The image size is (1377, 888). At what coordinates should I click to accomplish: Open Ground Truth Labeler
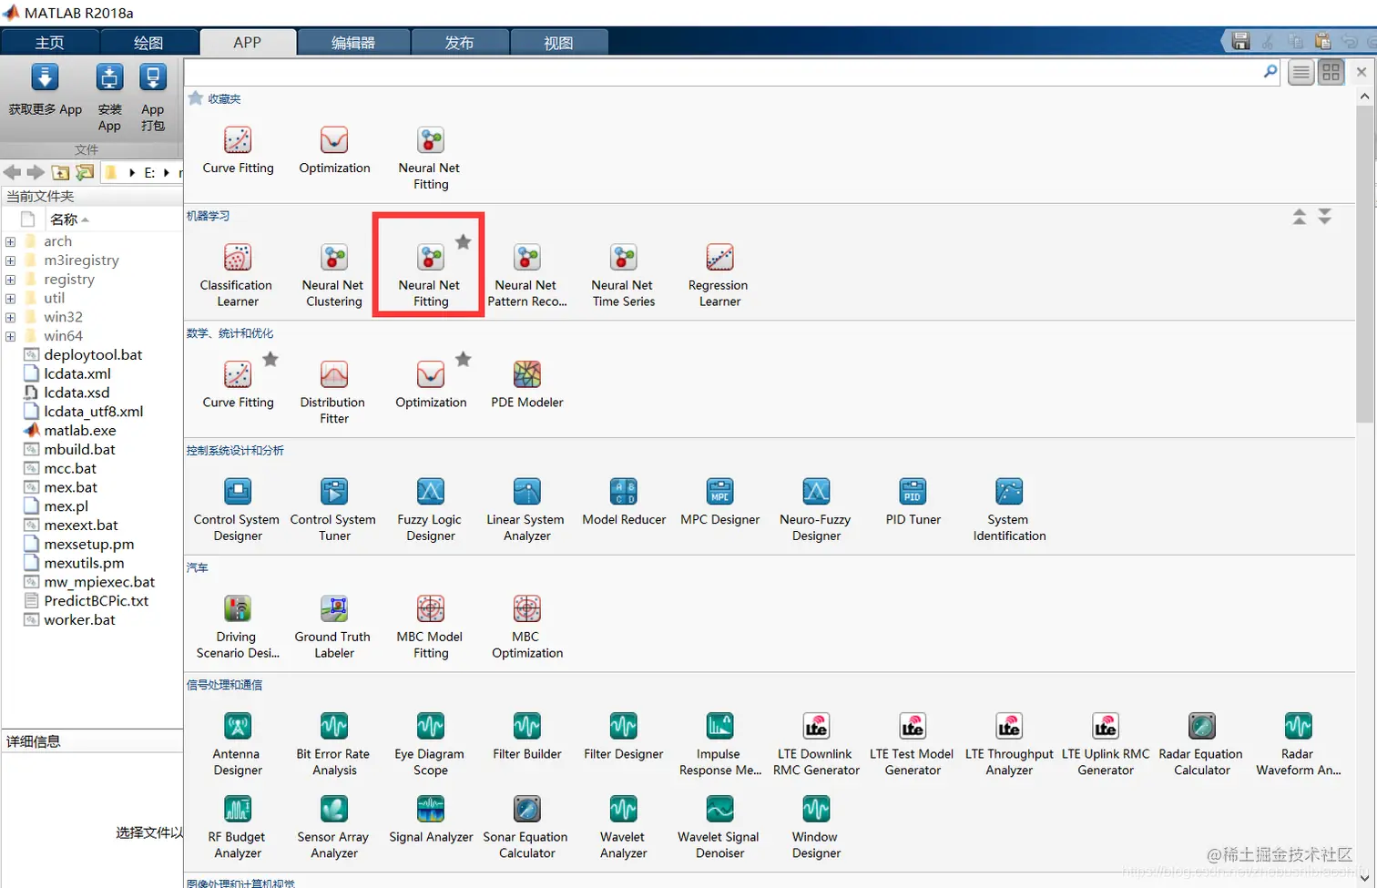pyautogui.click(x=333, y=627)
